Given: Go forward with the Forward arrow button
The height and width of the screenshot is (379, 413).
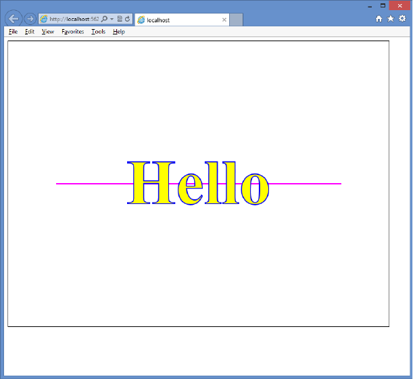Looking at the screenshot, I should click(x=30, y=19).
